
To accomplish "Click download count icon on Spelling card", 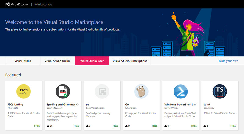I will 48,126.
